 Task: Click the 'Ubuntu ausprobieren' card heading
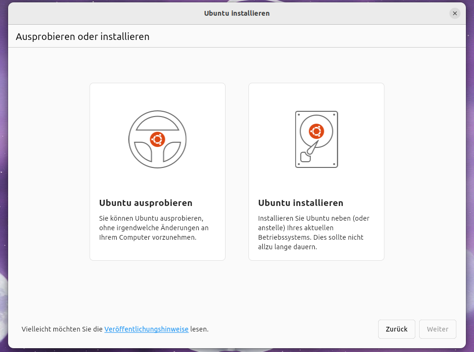146,203
